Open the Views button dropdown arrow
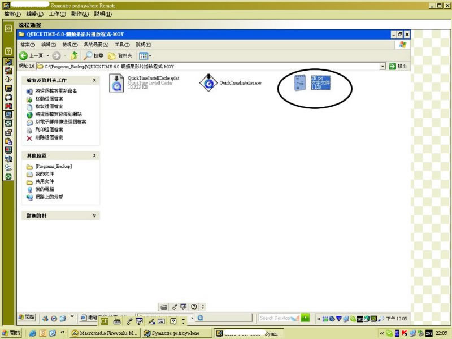 pyautogui.click(x=150, y=56)
